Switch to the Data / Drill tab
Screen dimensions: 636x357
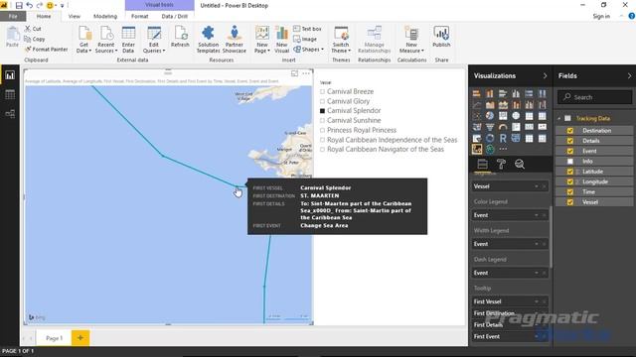(x=175, y=16)
